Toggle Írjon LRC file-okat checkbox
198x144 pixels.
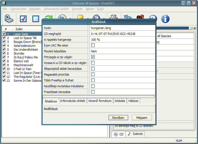[93, 45]
